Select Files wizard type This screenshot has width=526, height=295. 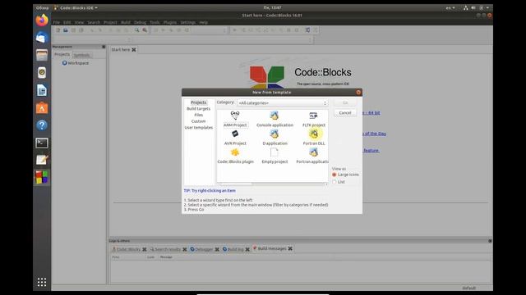[198, 115]
